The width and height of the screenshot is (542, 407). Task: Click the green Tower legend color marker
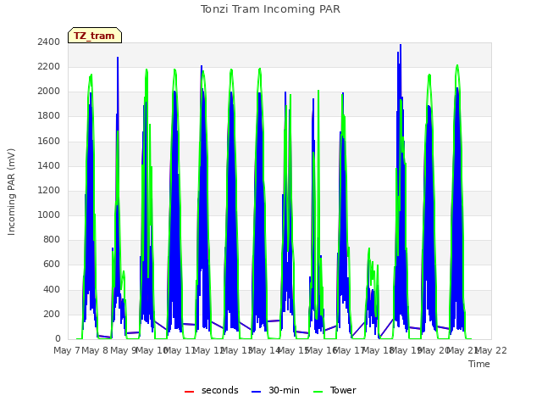318,392
